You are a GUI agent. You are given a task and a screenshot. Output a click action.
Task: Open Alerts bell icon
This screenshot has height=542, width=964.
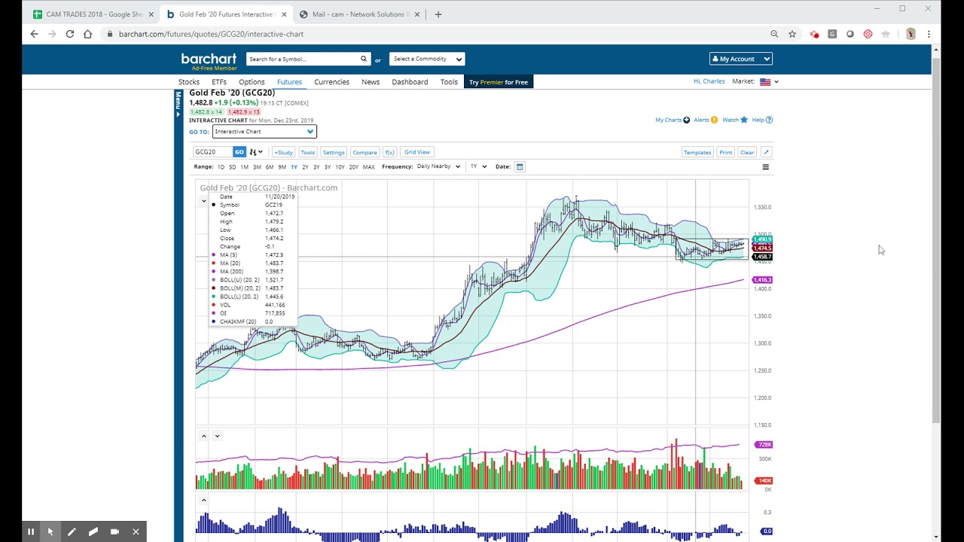click(x=714, y=120)
